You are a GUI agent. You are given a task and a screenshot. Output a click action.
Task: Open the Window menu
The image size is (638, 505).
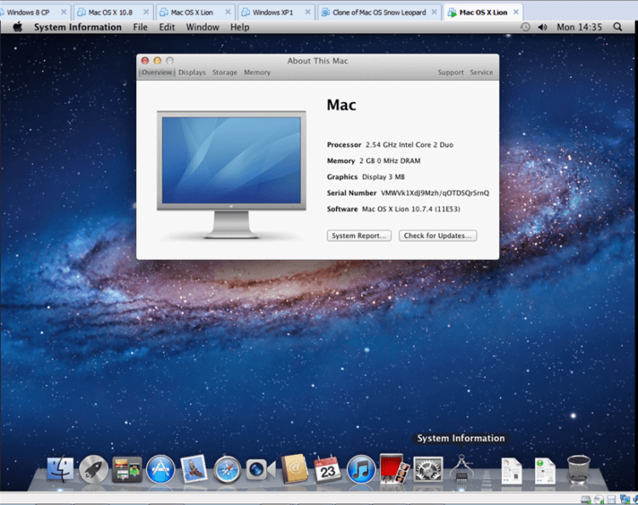tap(202, 27)
